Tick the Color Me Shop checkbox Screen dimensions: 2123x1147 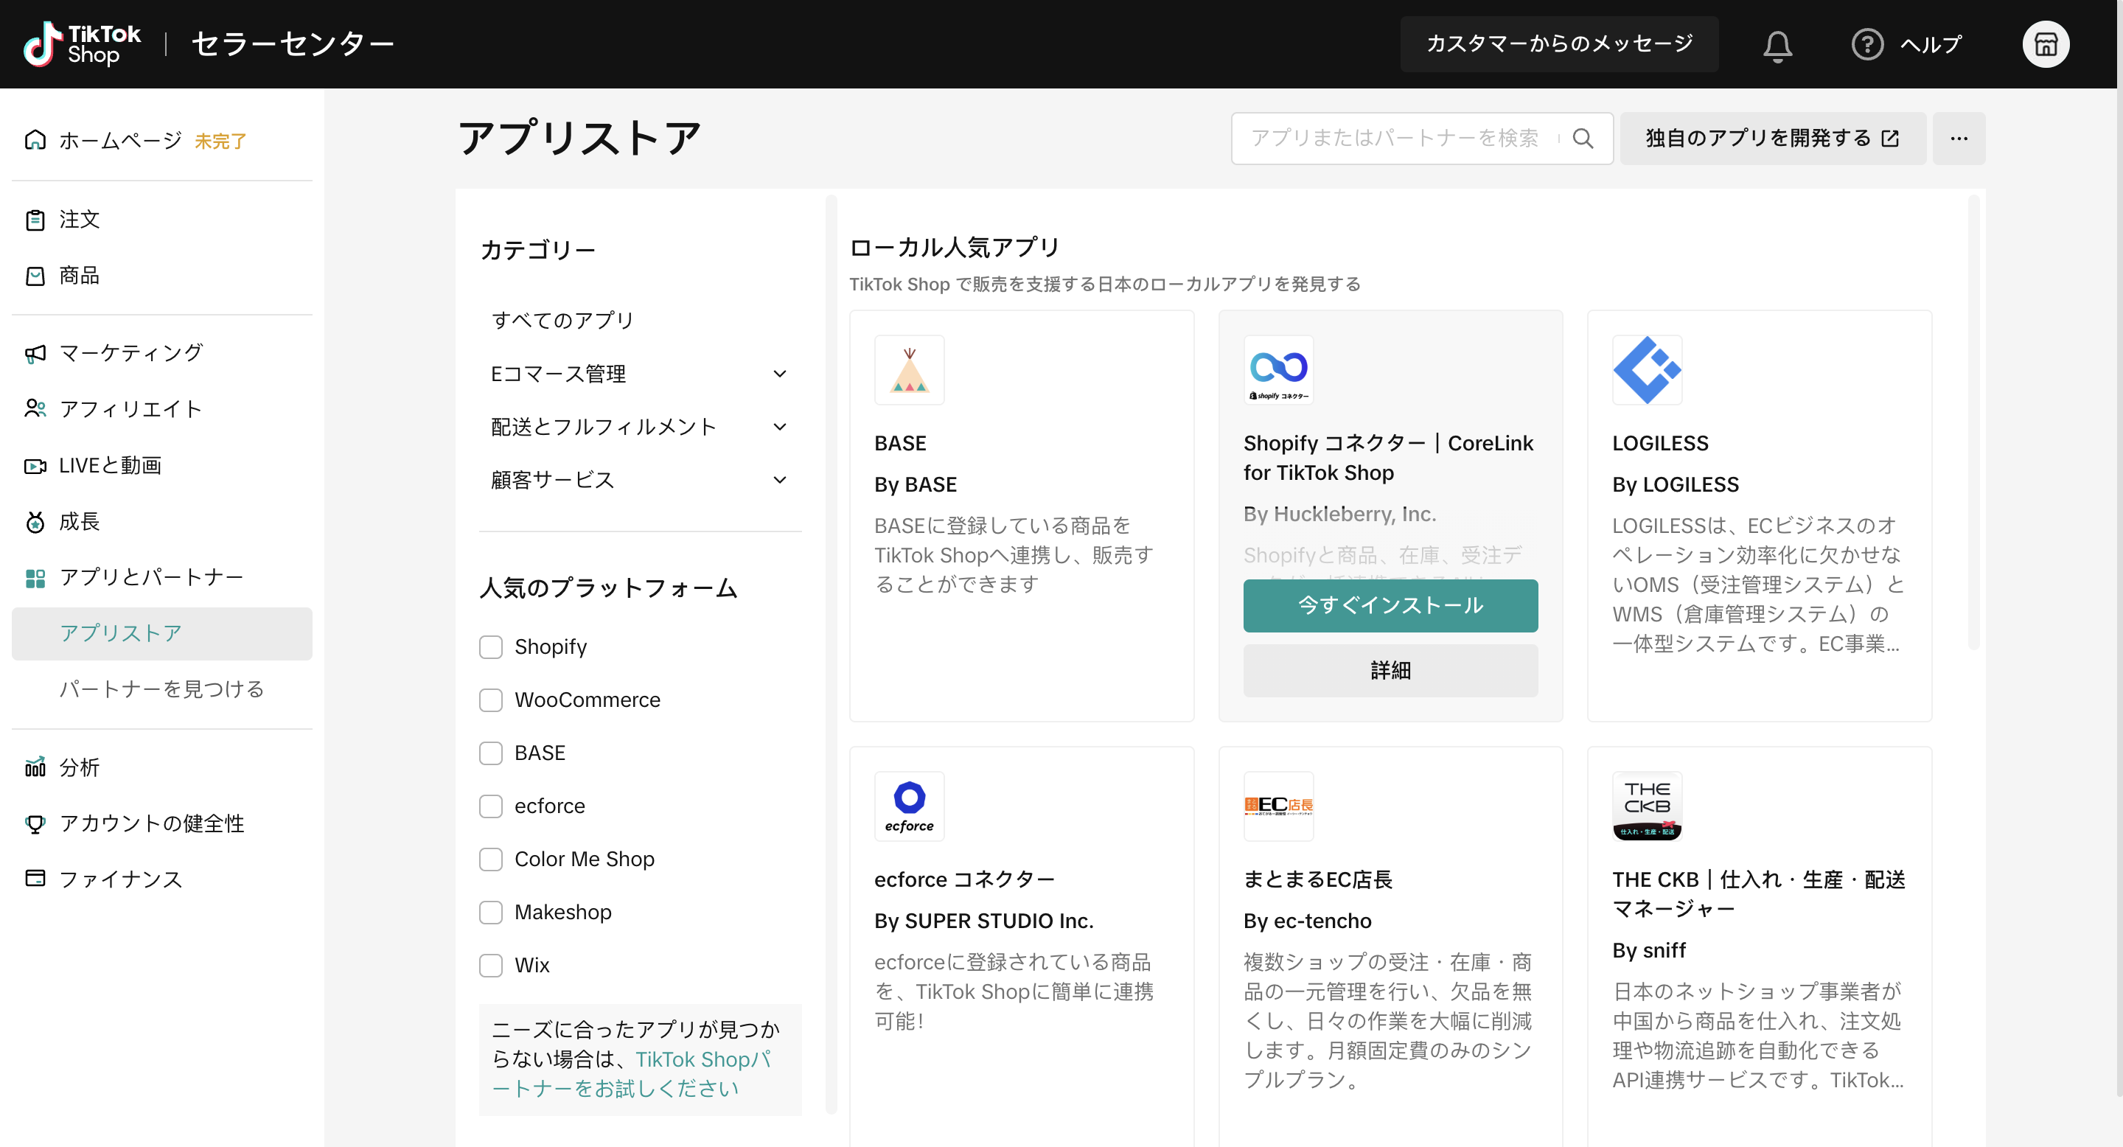click(491, 859)
